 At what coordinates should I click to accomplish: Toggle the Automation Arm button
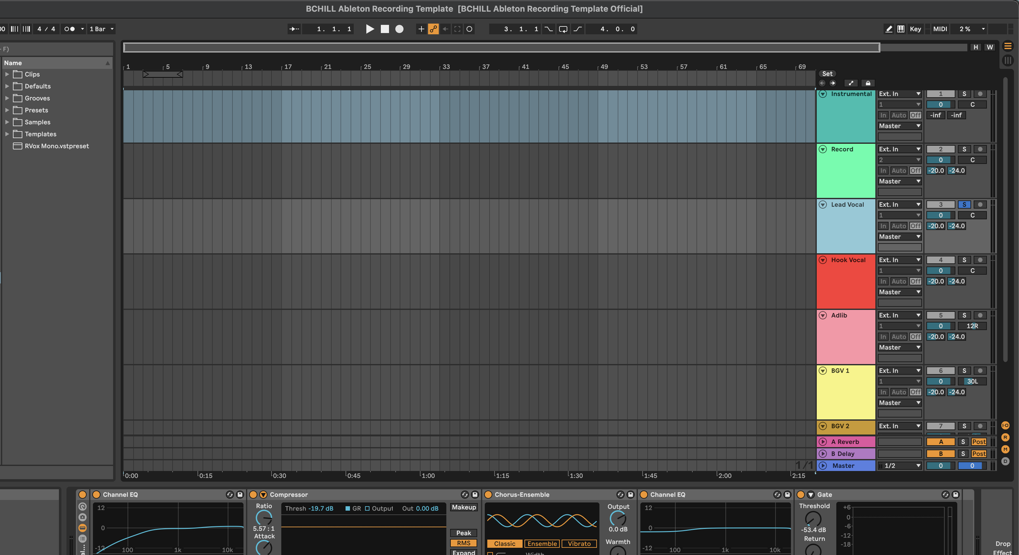click(433, 29)
